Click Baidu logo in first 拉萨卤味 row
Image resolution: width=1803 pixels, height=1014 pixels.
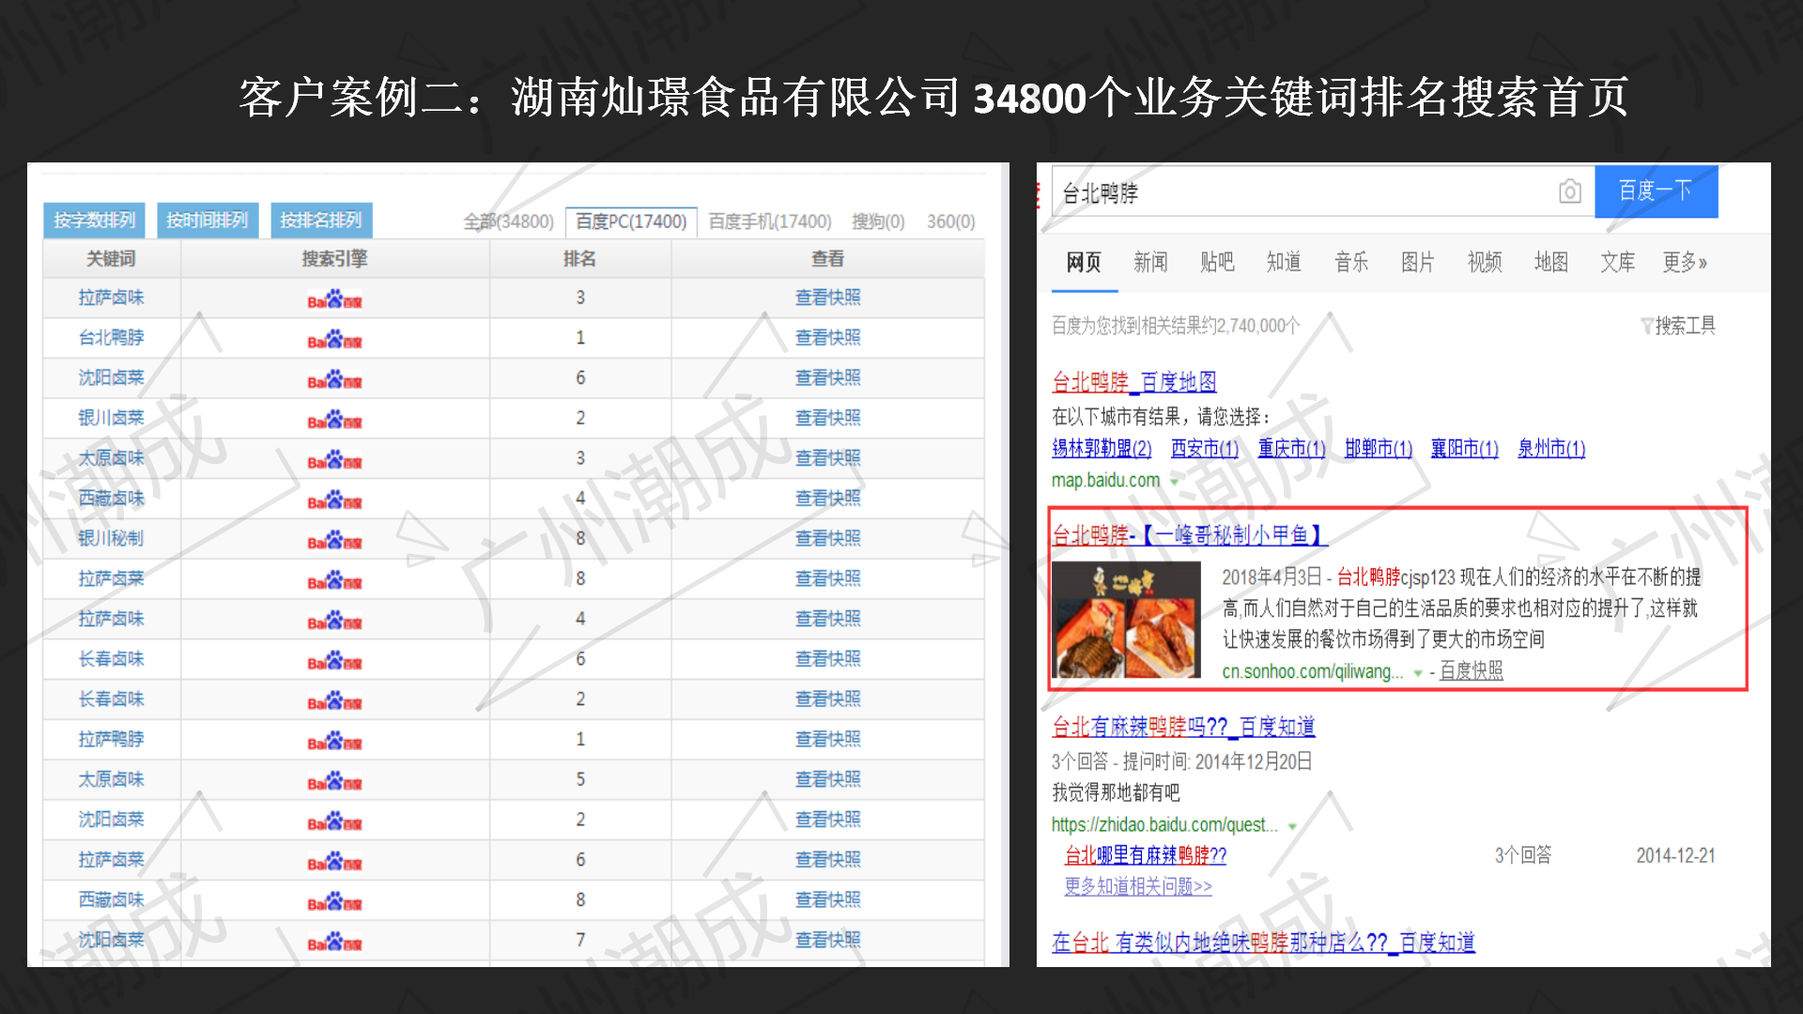334,299
